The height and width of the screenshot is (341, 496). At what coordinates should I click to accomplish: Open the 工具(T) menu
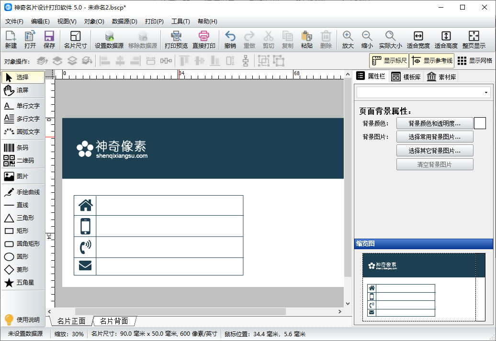point(180,22)
